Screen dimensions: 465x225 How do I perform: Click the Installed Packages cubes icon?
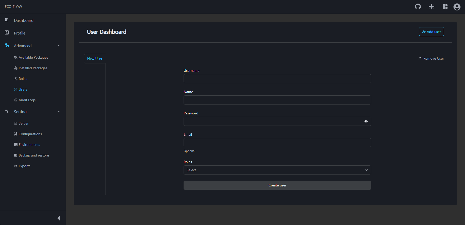tap(16, 68)
